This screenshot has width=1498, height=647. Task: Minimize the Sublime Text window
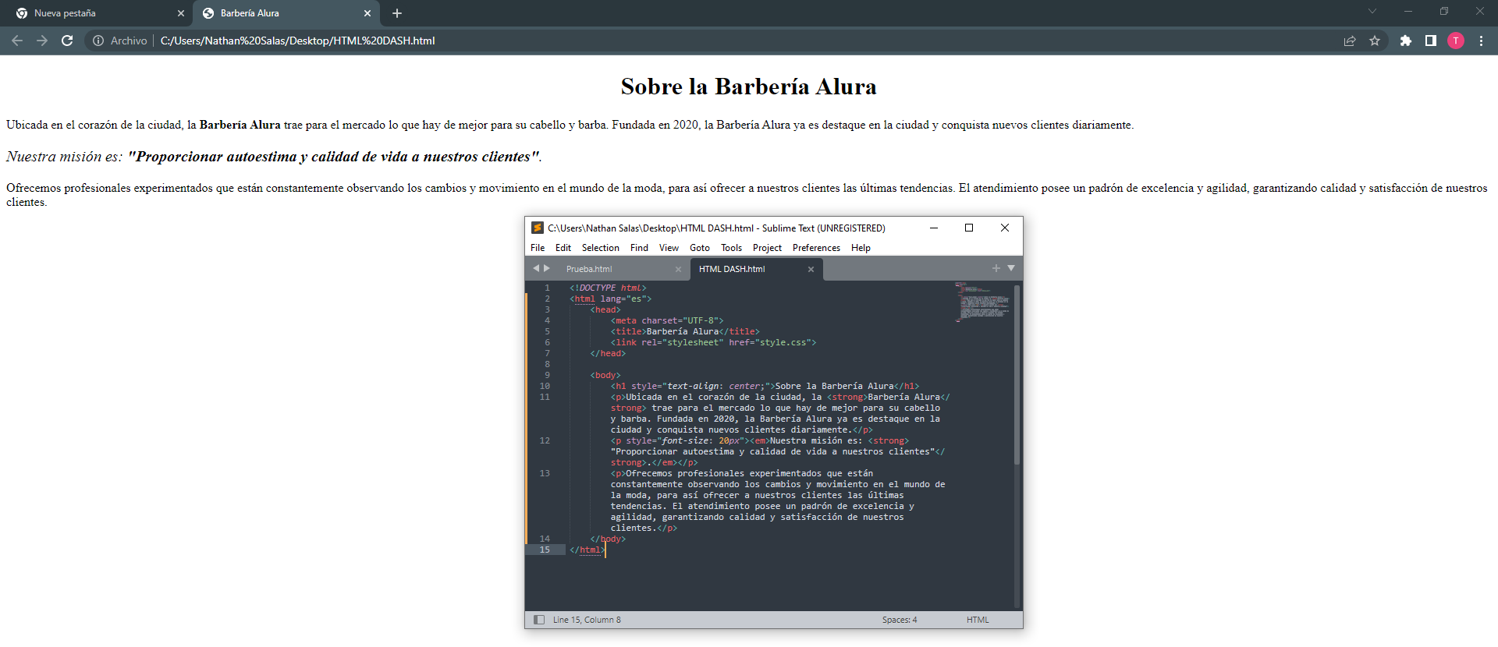pyautogui.click(x=933, y=228)
